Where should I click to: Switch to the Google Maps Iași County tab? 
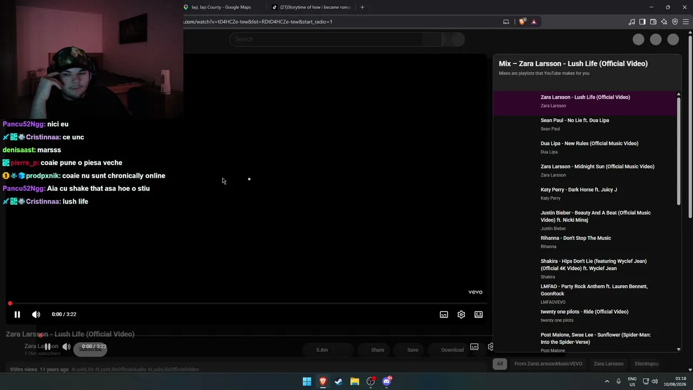[x=221, y=7]
